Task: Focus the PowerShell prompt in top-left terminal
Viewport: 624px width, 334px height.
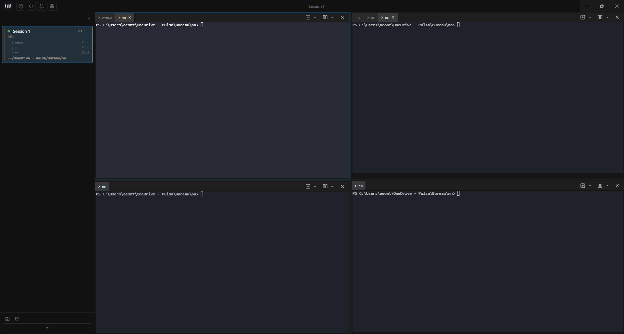Action: pyautogui.click(x=150, y=25)
